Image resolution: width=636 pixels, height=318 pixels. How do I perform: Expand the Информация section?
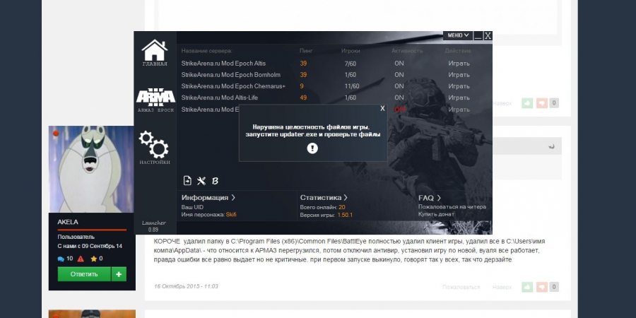click(208, 198)
